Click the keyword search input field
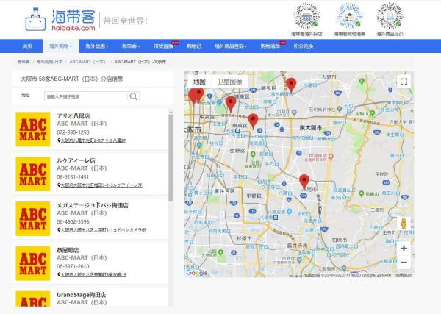Screen dimensions: 441x314 (x=86, y=96)
